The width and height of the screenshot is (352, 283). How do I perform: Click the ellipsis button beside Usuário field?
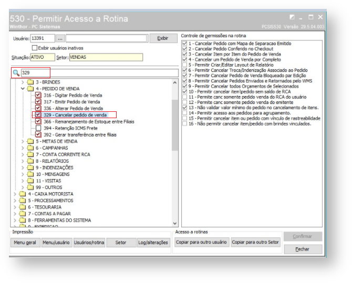tap(60, 39)
